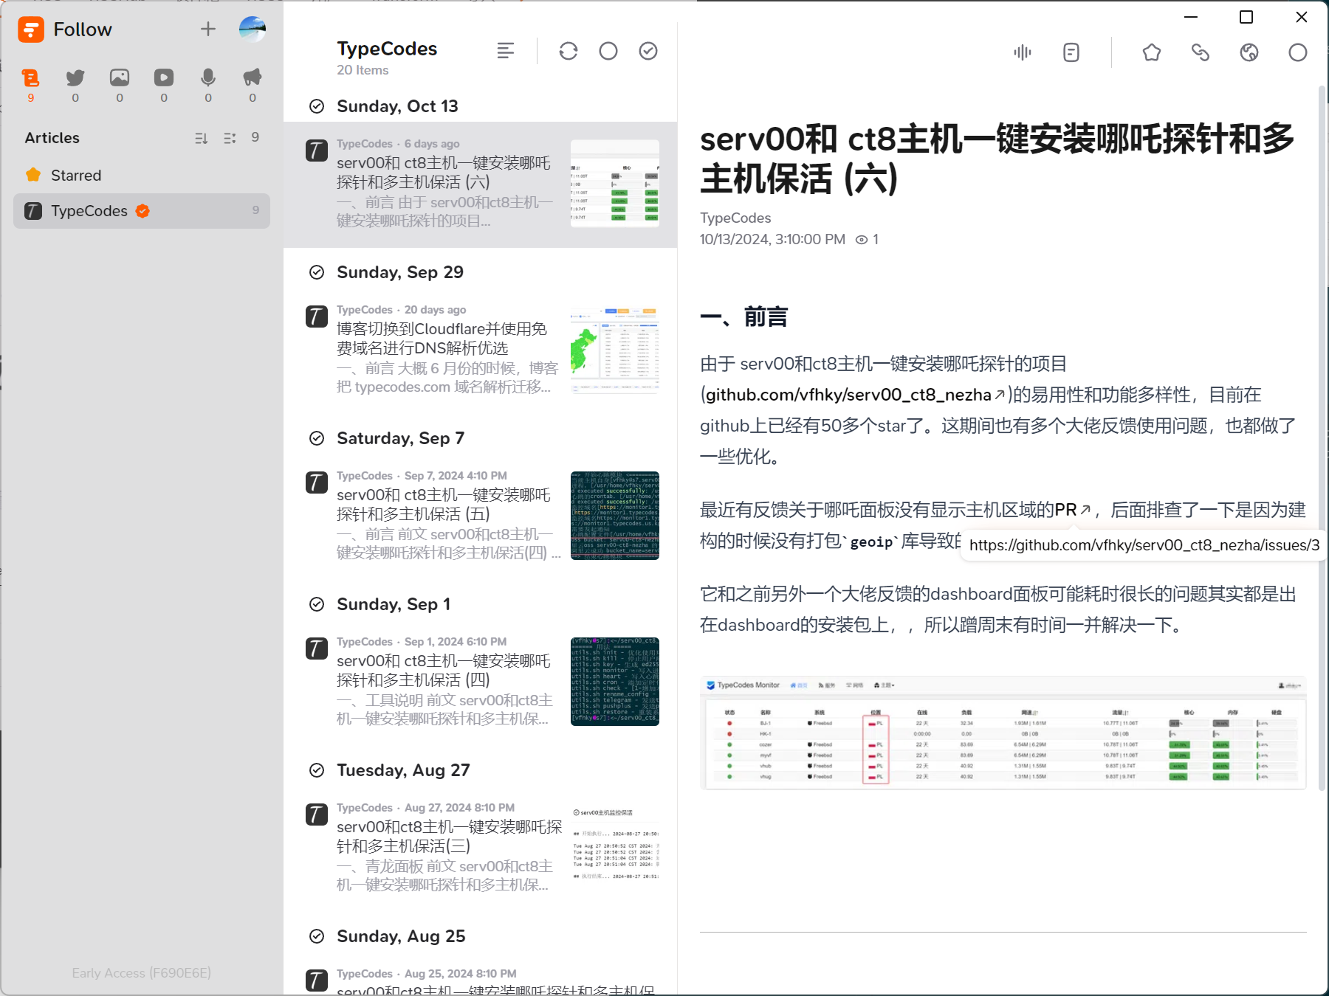Click the TypeCodes list heading
1329x996 pixels.
(x=387, y=49)
